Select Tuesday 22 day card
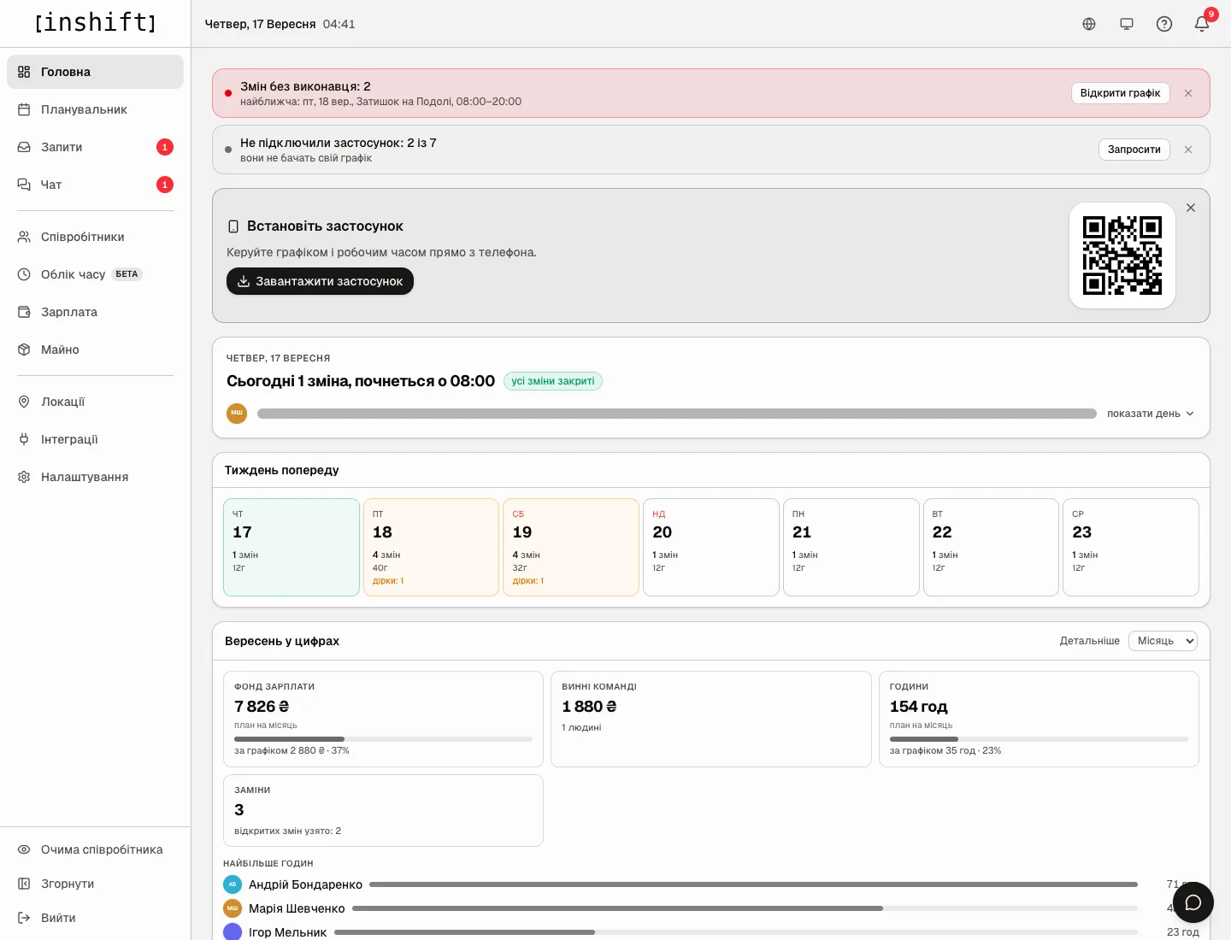The image size is (1231, 940). pos(991,547)
